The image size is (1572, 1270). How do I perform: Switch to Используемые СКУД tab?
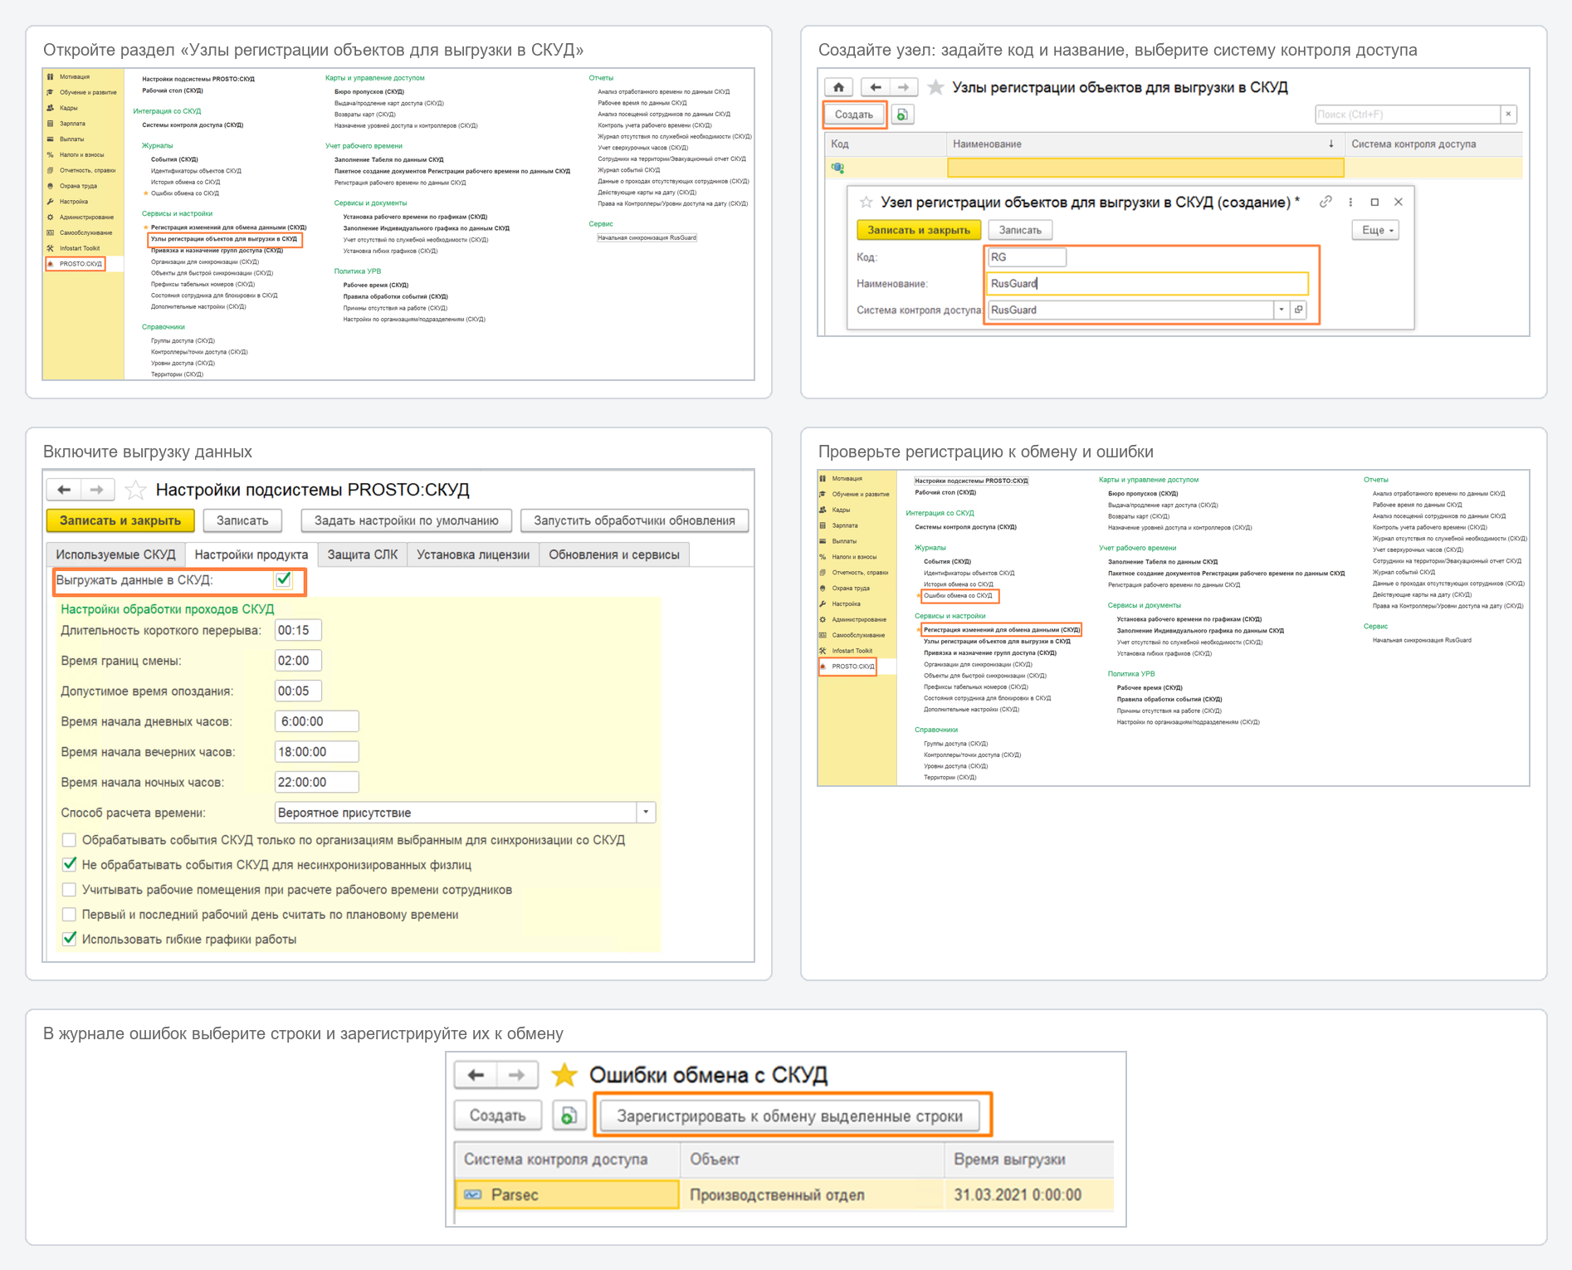tap(115, 554)
